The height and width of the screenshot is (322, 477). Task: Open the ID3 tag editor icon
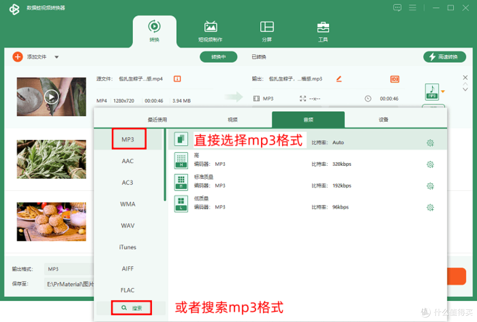tap(394, 79)
